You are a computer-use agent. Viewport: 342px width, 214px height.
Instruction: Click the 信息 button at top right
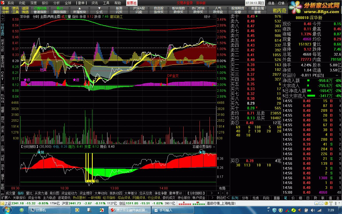[x=271, y=3]
